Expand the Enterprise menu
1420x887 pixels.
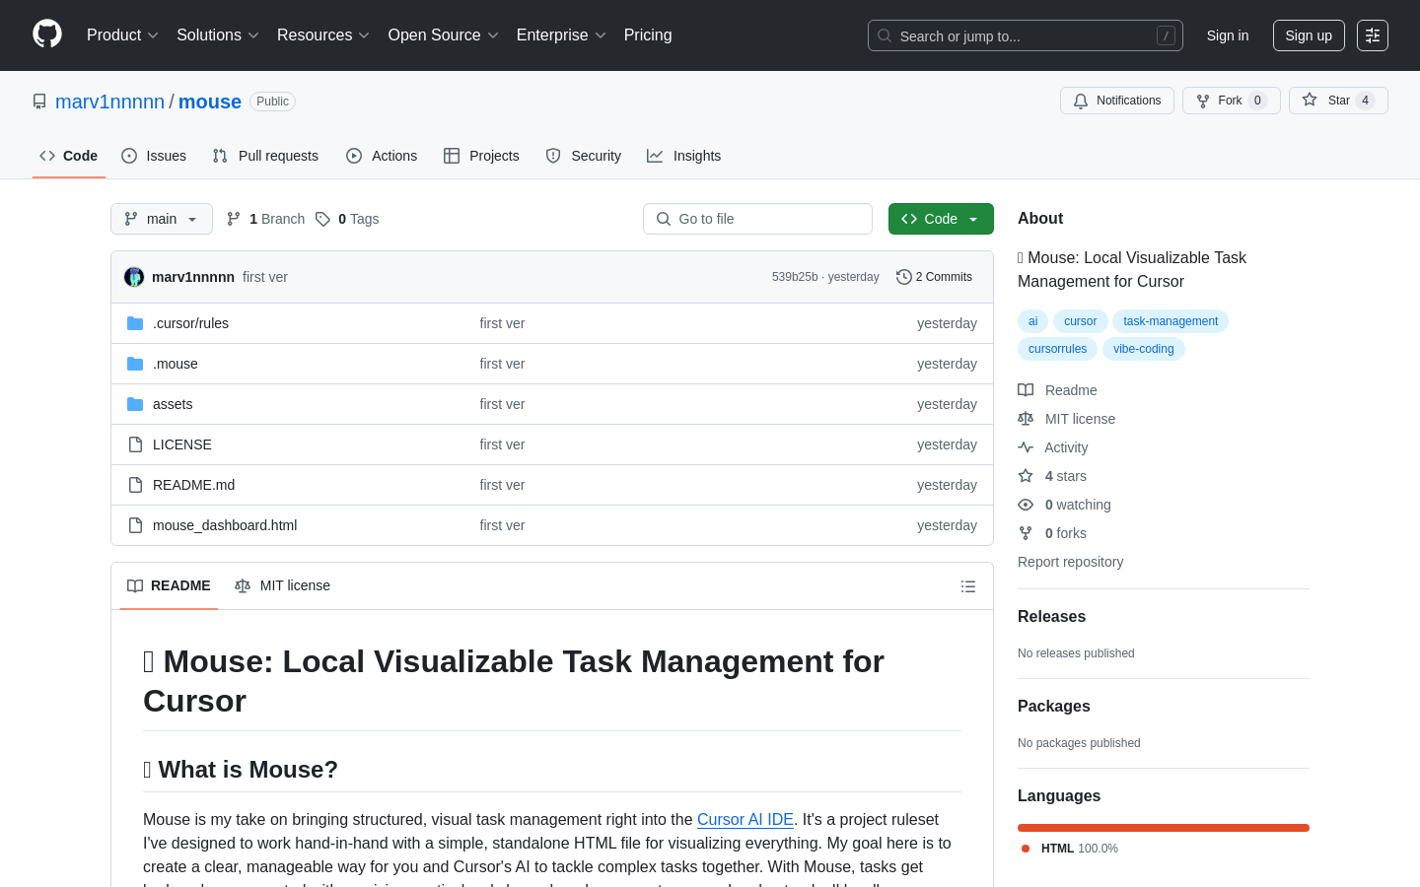tap(561, 35)
